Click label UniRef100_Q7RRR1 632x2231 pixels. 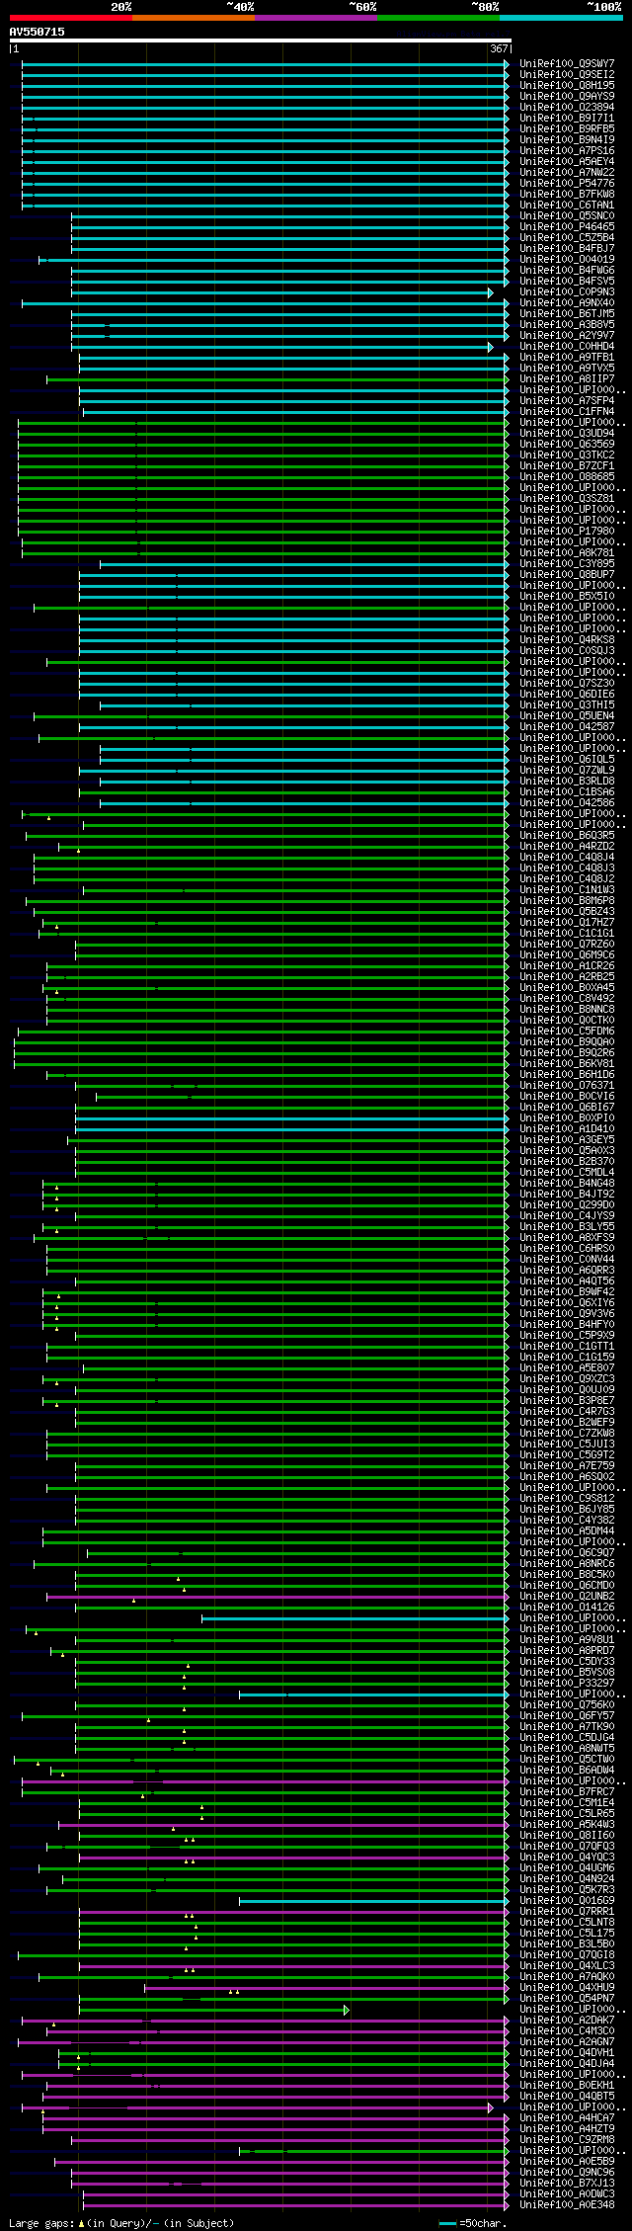pyautogui.click(x=567, y=1911)
